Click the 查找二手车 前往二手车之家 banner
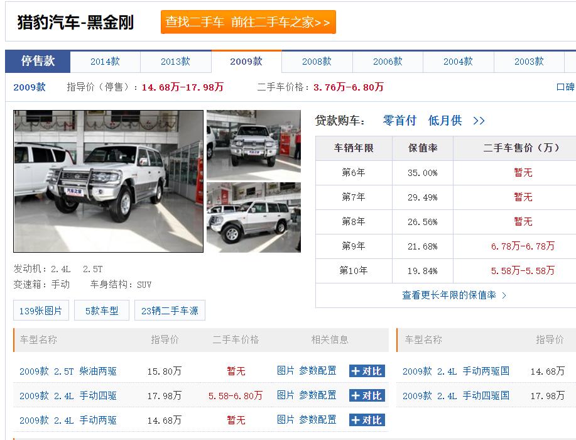Screen dimensions: 576x440 pos(248,21)
